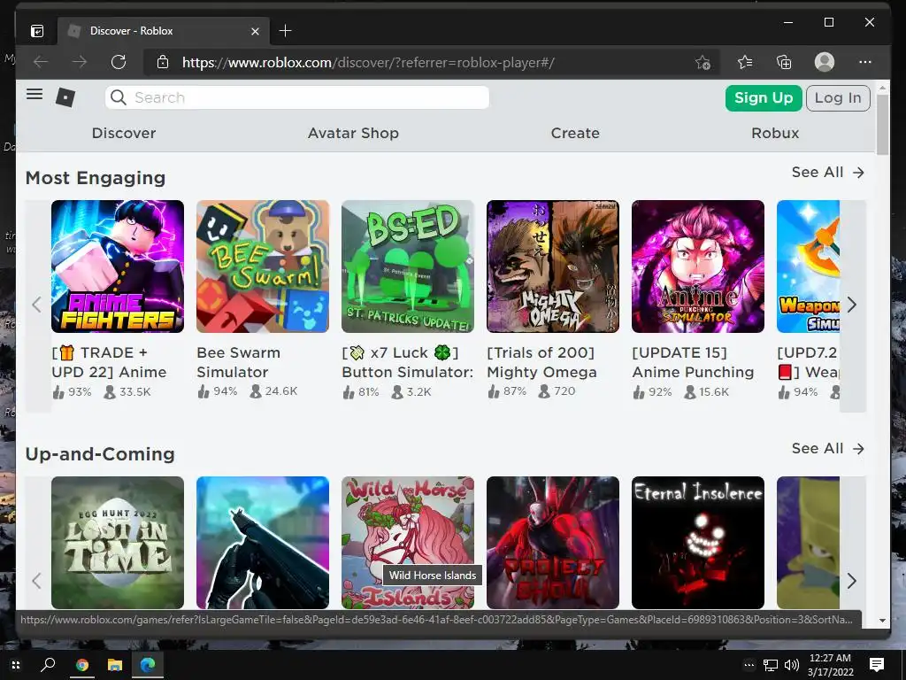Click the Roblox logo icon
The image size is (906, 680).
pyautogui.click(x=65, y=97)
